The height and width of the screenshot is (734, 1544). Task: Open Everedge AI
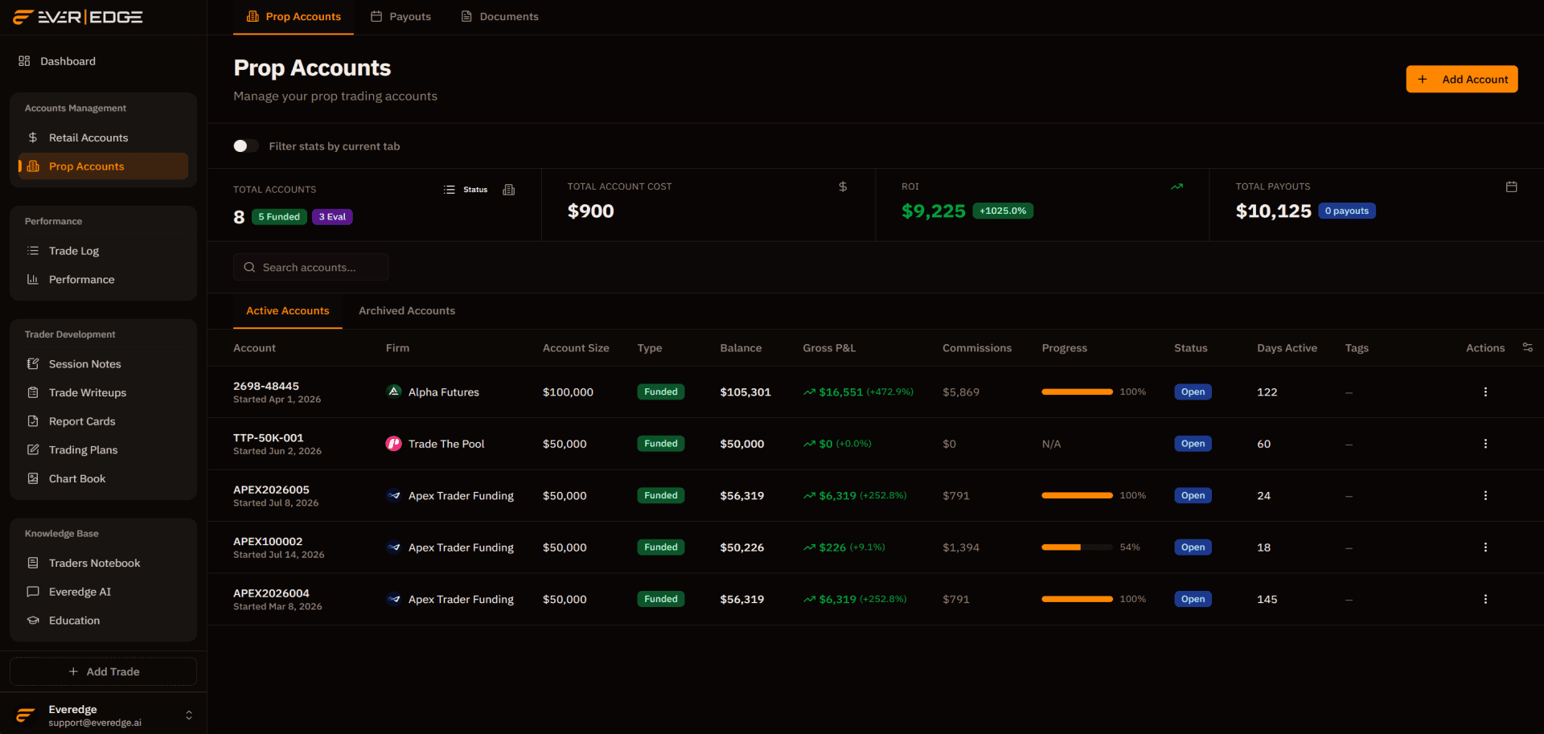click(103, 592)
